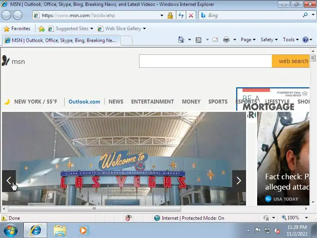Open the Page menu
The image size is (317, 238).
(248, 40)
